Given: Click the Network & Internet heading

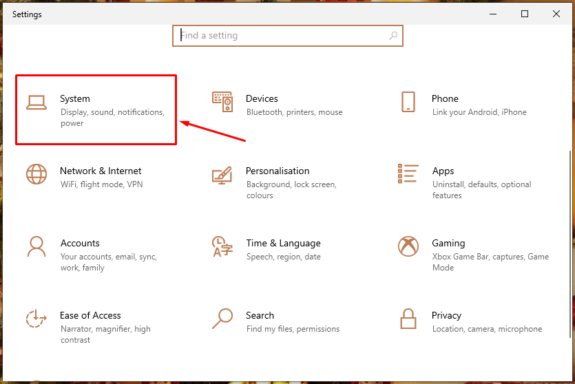Looking at the screenshot, I should [101, 171].
